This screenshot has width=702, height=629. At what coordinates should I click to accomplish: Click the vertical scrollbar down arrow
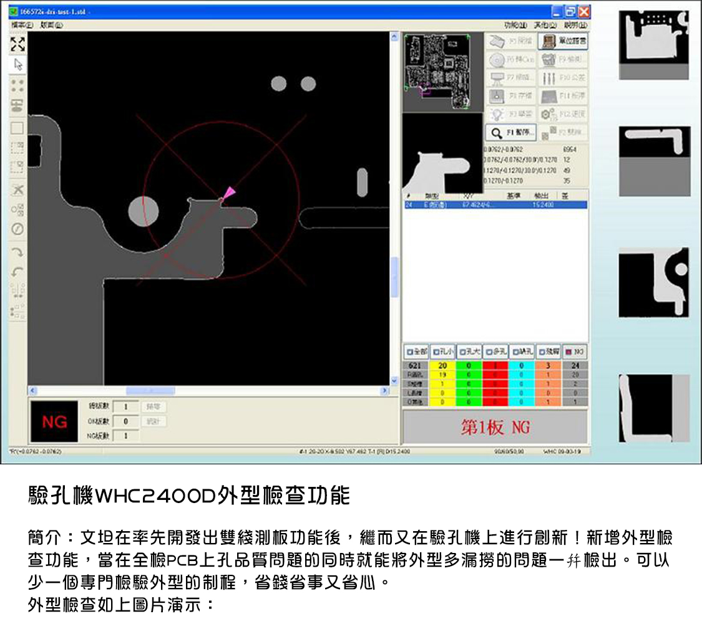coord(394,380)
